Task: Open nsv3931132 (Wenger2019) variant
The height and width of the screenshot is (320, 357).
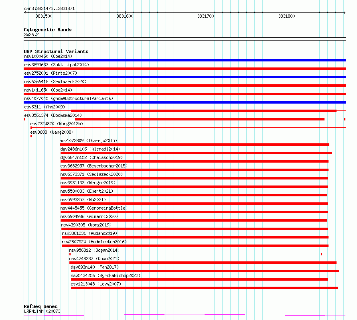Action: (x=88, y=183)
